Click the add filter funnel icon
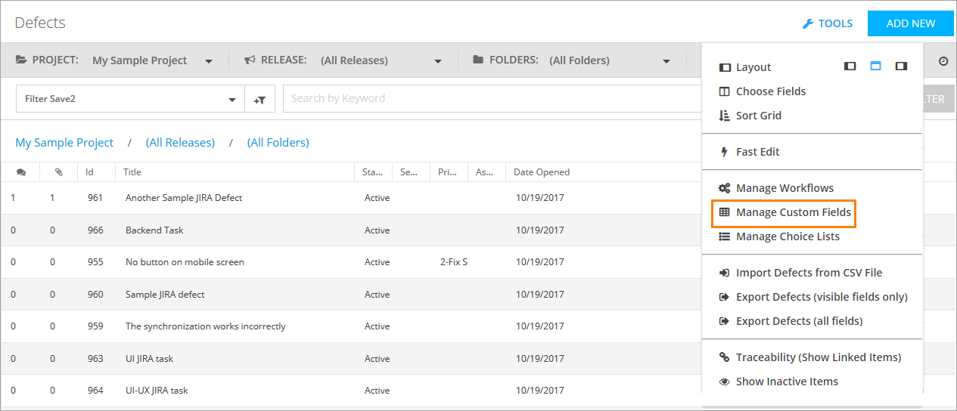Screen dimensions: 957x411 tap(259, 99)
